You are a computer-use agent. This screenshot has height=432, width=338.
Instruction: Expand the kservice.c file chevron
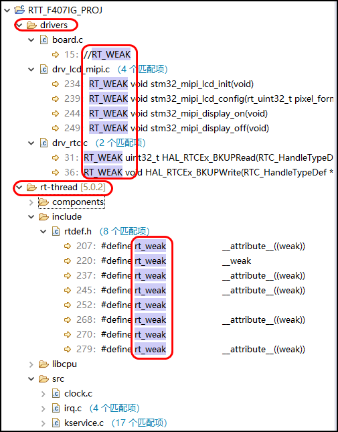44,423
